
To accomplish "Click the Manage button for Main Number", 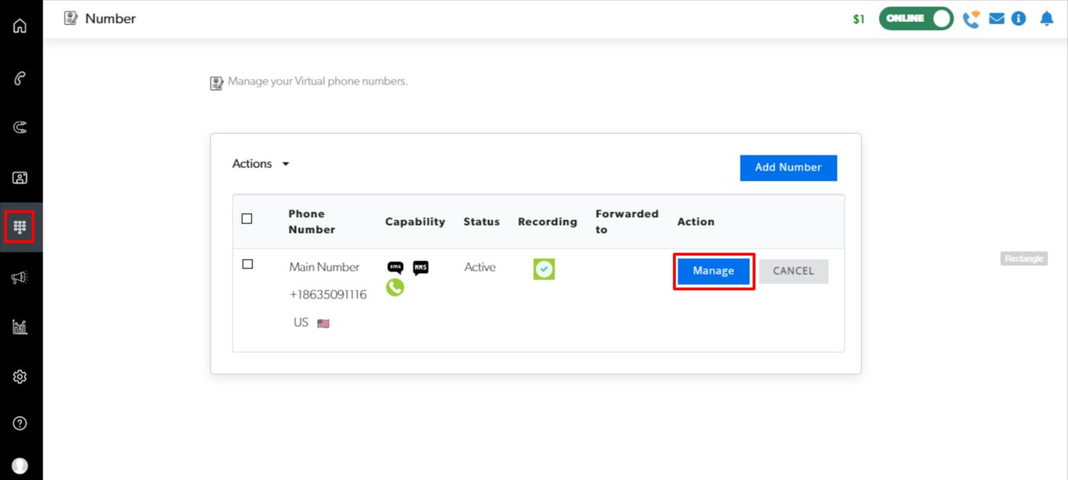I will [x=713, y=271].
